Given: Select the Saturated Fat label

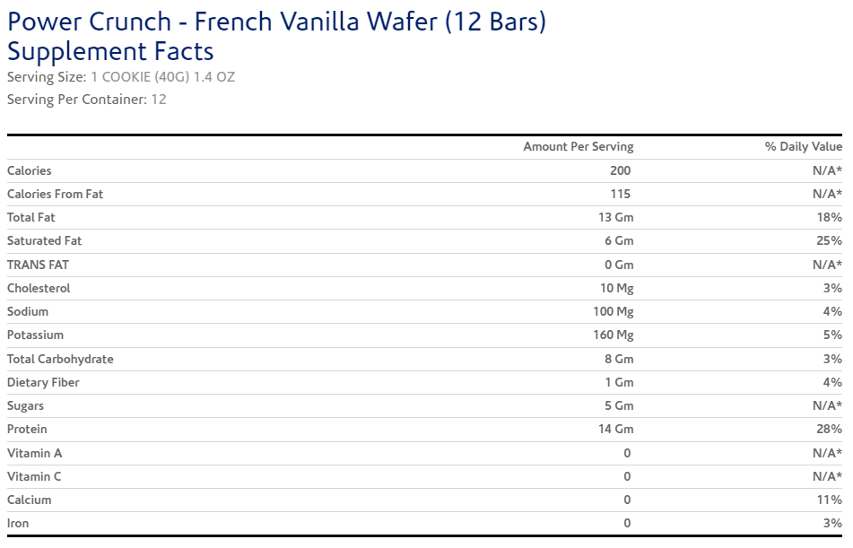Looking at the screenshot, I should pos(44,240).
